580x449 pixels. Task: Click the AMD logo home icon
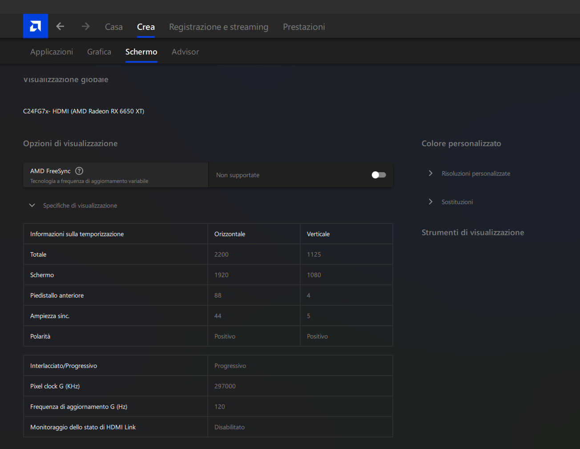coord(36,26)
